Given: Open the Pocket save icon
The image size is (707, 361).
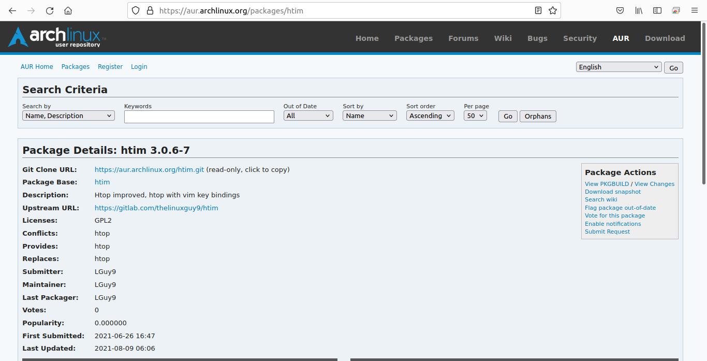Looking at the screenshot, I should click(x=620, y=10).
